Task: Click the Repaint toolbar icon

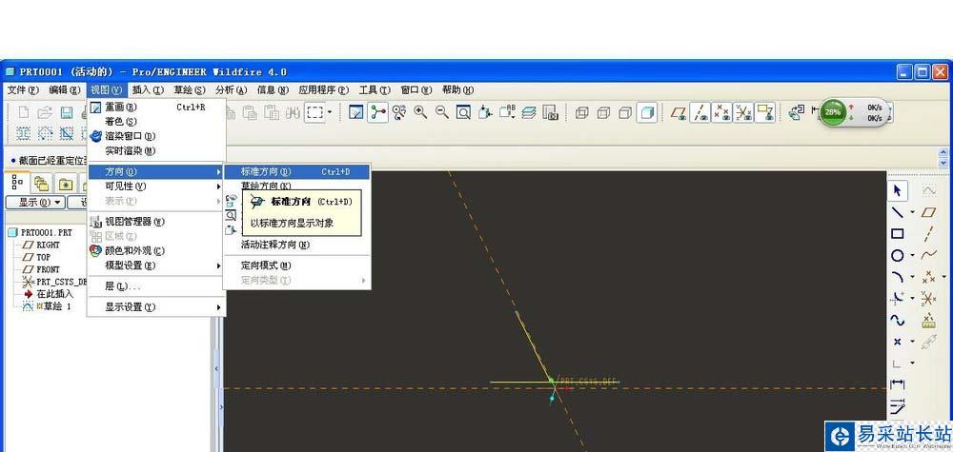Action: point(356,112)
